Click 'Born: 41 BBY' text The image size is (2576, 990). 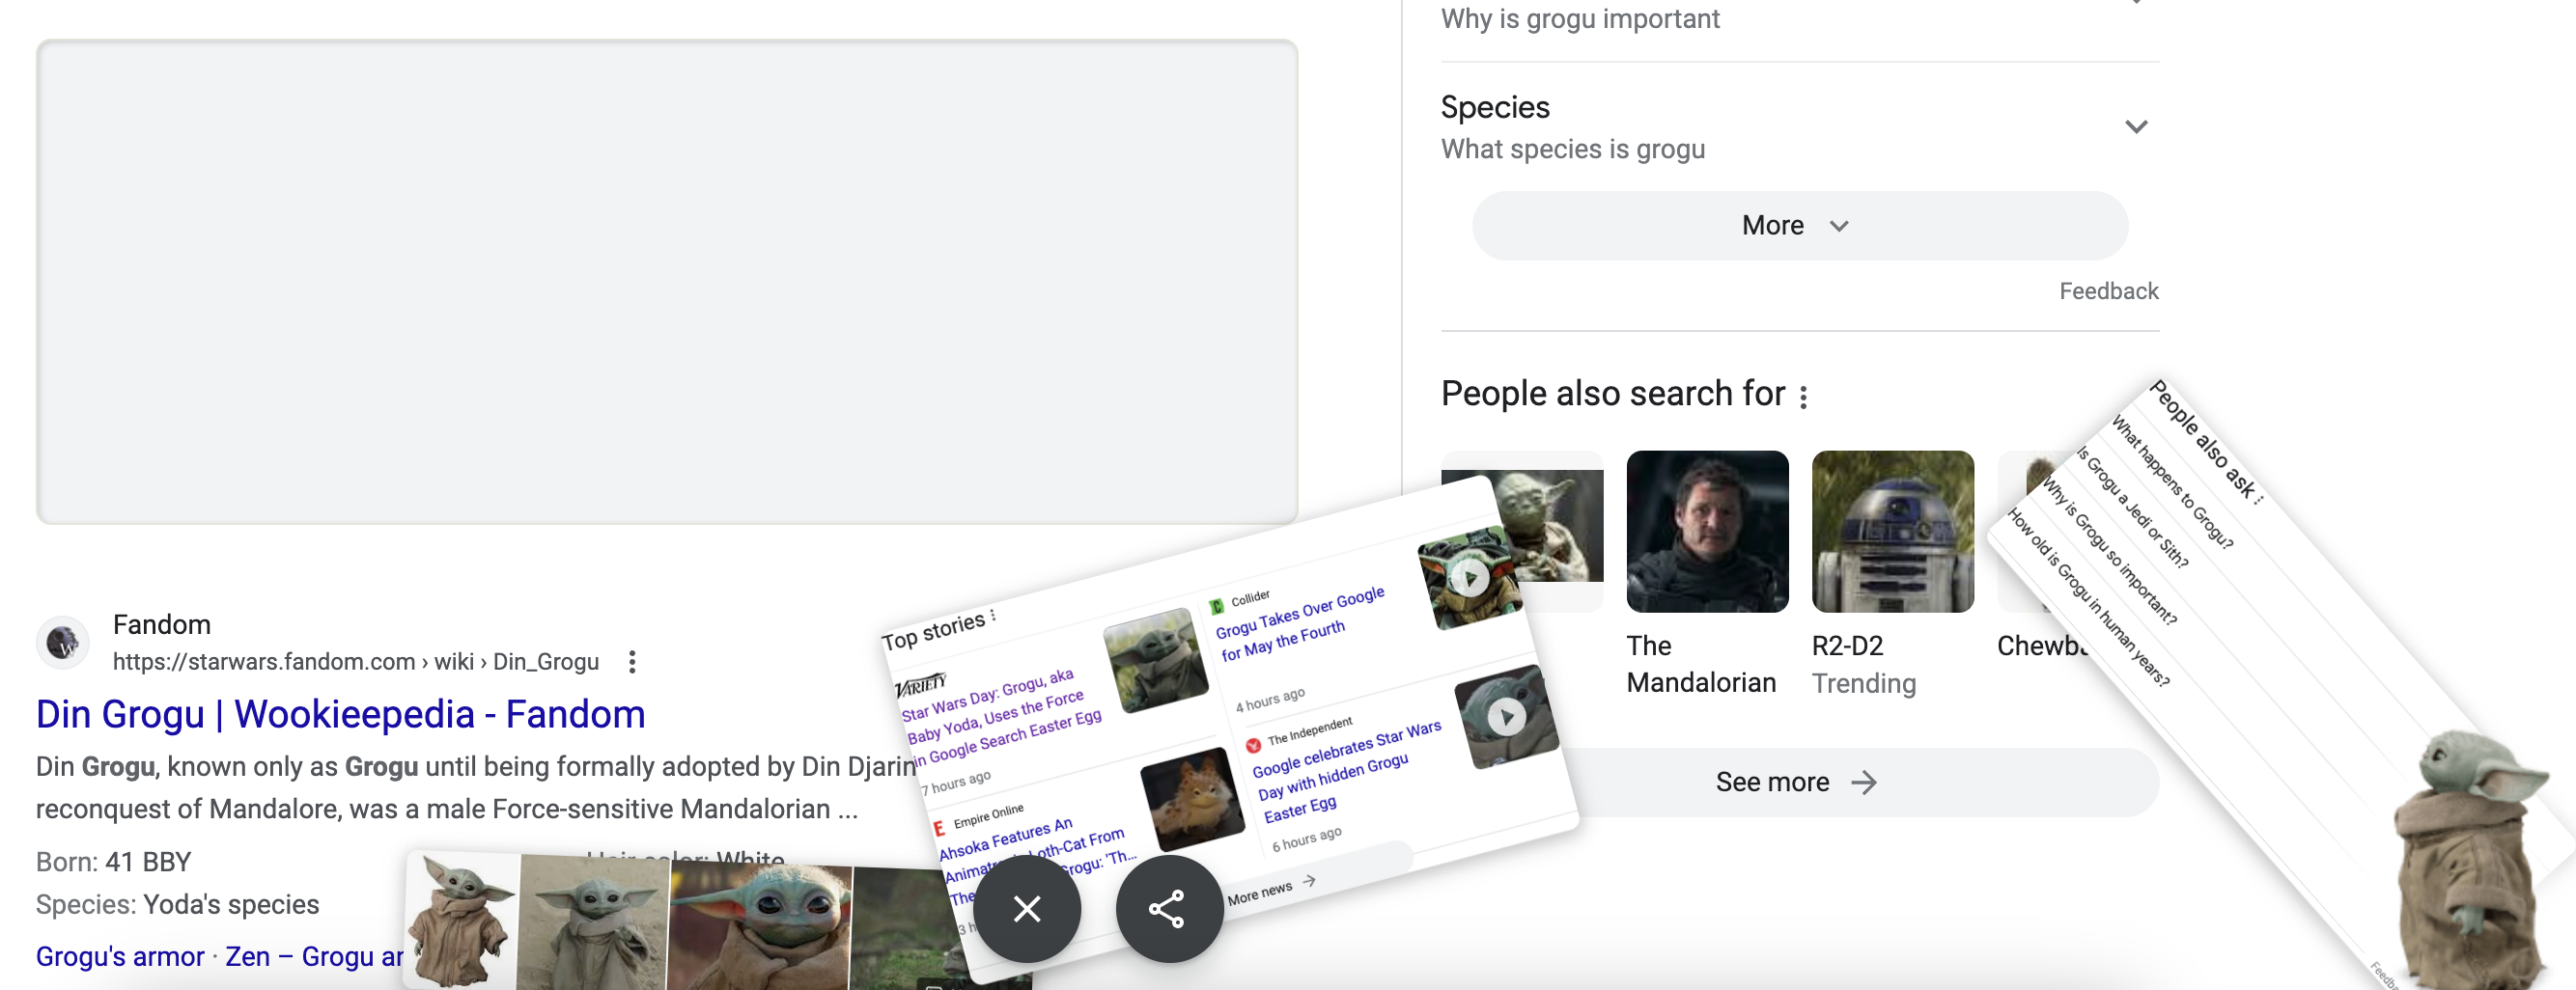113,861
